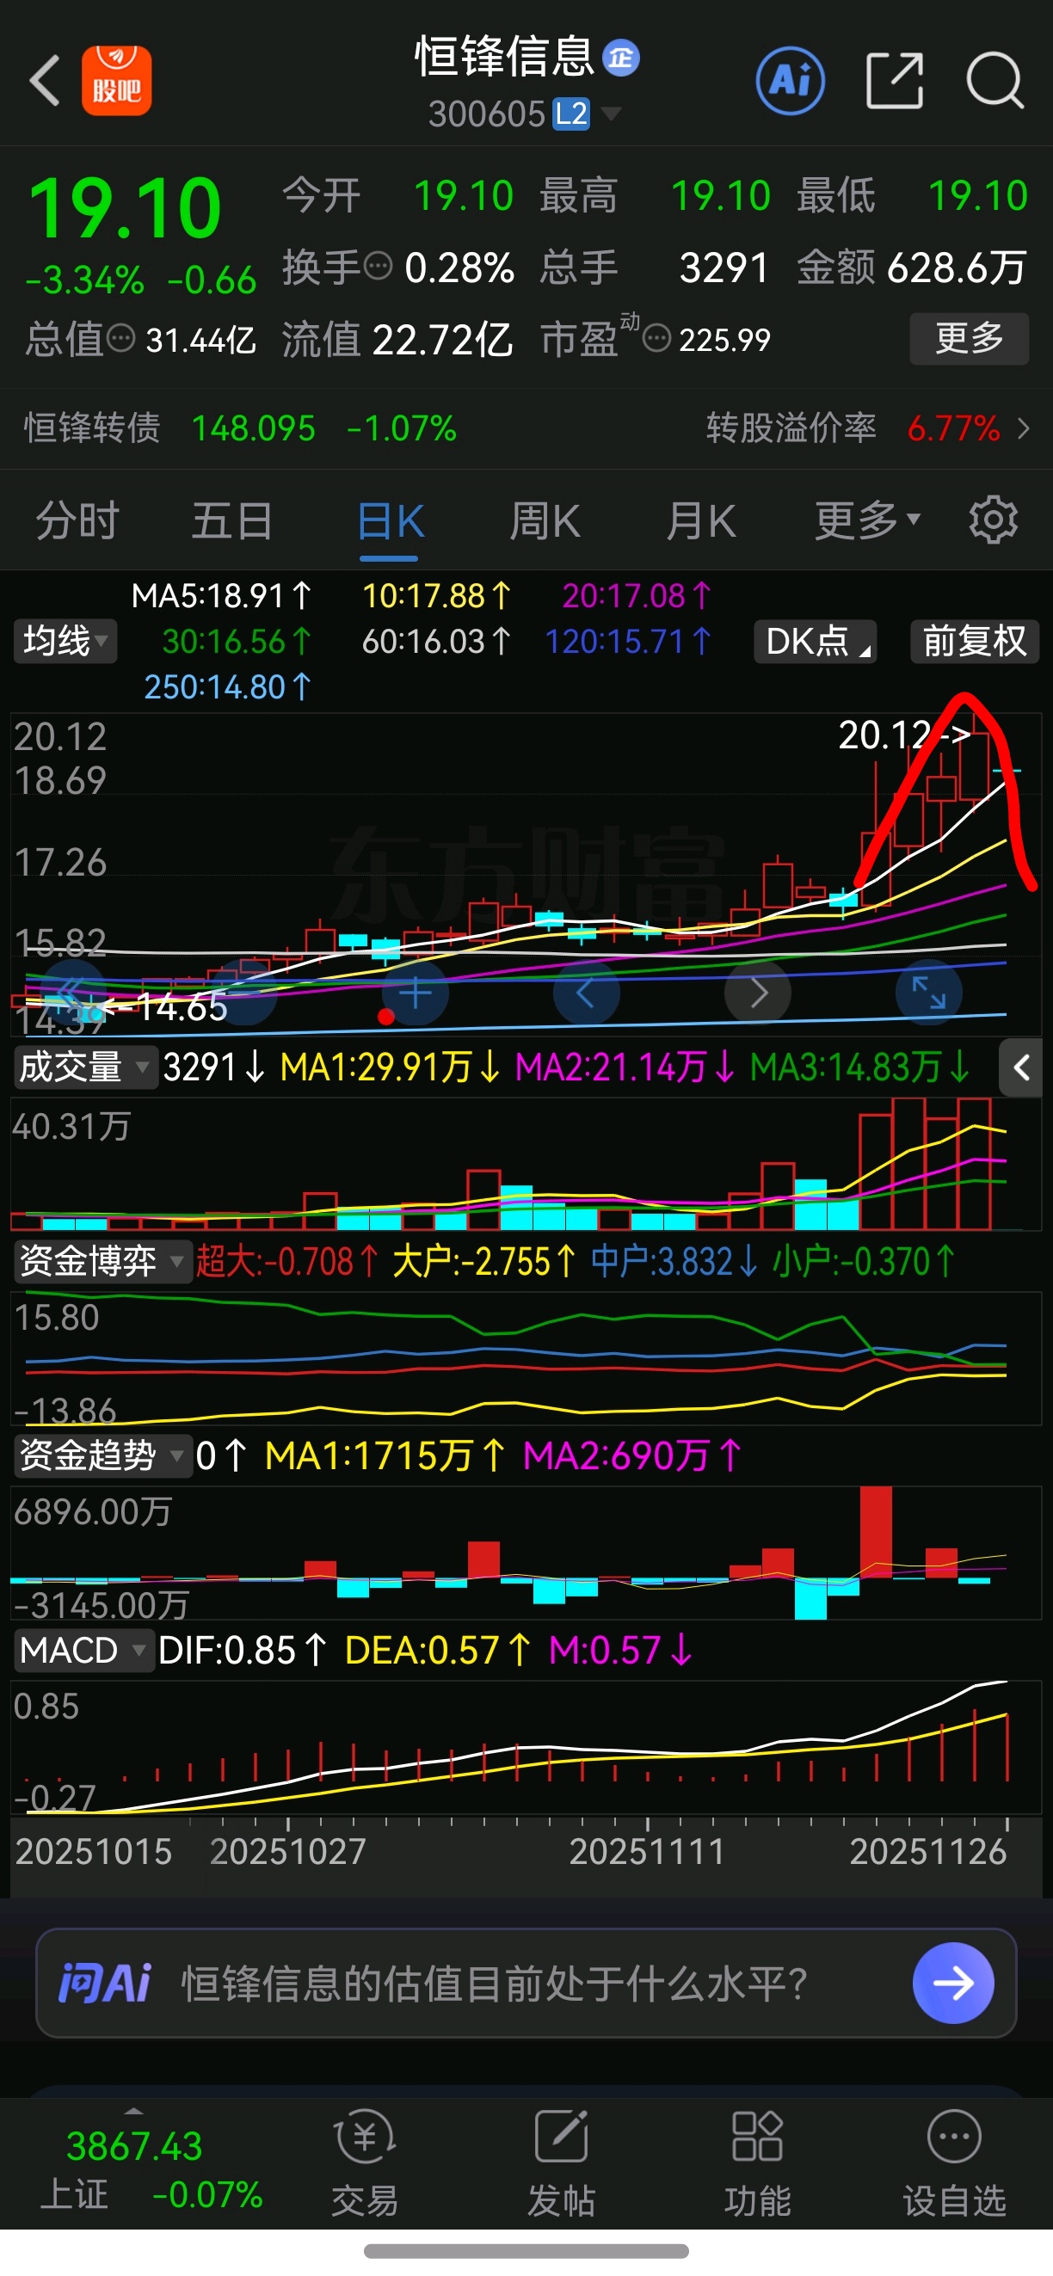
Task: Open the 资金趋势 indicator dropdown
Action: coord(102,1455)
